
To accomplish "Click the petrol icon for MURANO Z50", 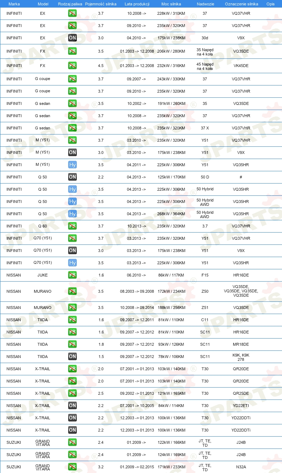I will pos(72,291).
